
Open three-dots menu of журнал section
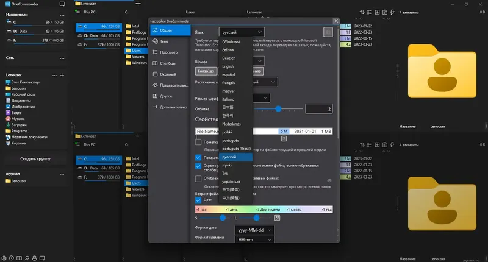coord(62,174)
